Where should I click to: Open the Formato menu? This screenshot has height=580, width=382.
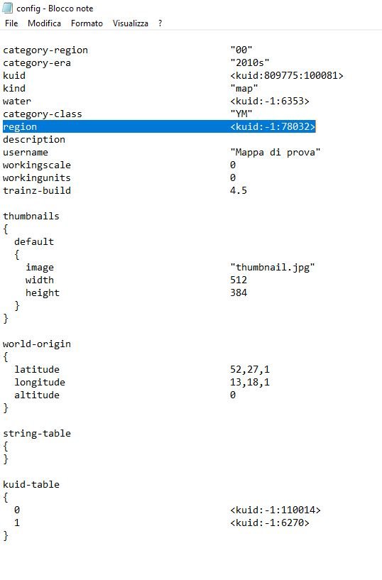point(87,23)
